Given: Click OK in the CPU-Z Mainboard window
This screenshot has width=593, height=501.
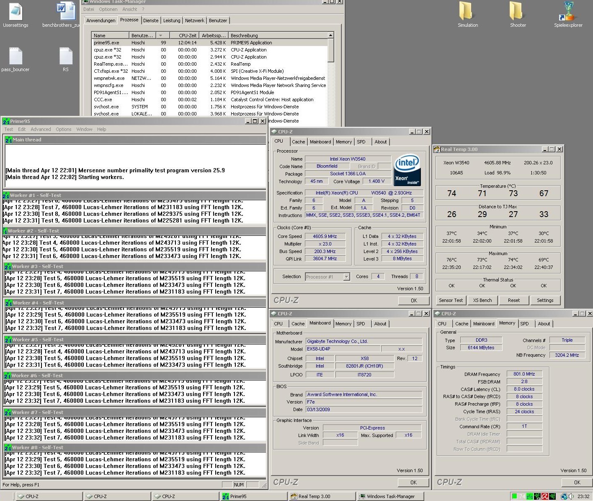Looking at the screenshot, I should coord(414,482).
